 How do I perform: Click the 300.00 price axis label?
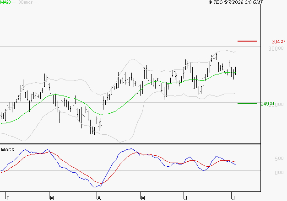276,48
